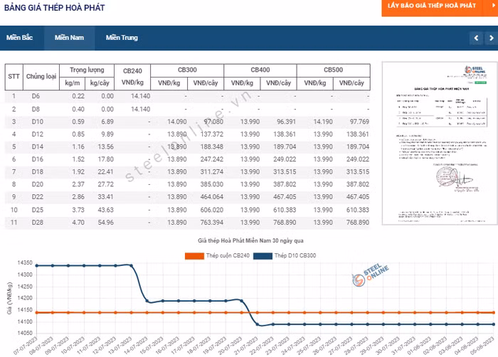Image resolution: width=498 pixels, height=357 pixels.
Task: Click value 247.242 in D16 row
Action: pyautogui.click(x=212, y=159)
